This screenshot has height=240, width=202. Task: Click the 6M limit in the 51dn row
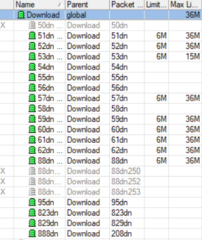click(x=161, y=36)
